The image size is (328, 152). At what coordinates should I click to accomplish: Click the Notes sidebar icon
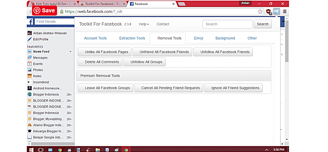click(x=29, y=76)
